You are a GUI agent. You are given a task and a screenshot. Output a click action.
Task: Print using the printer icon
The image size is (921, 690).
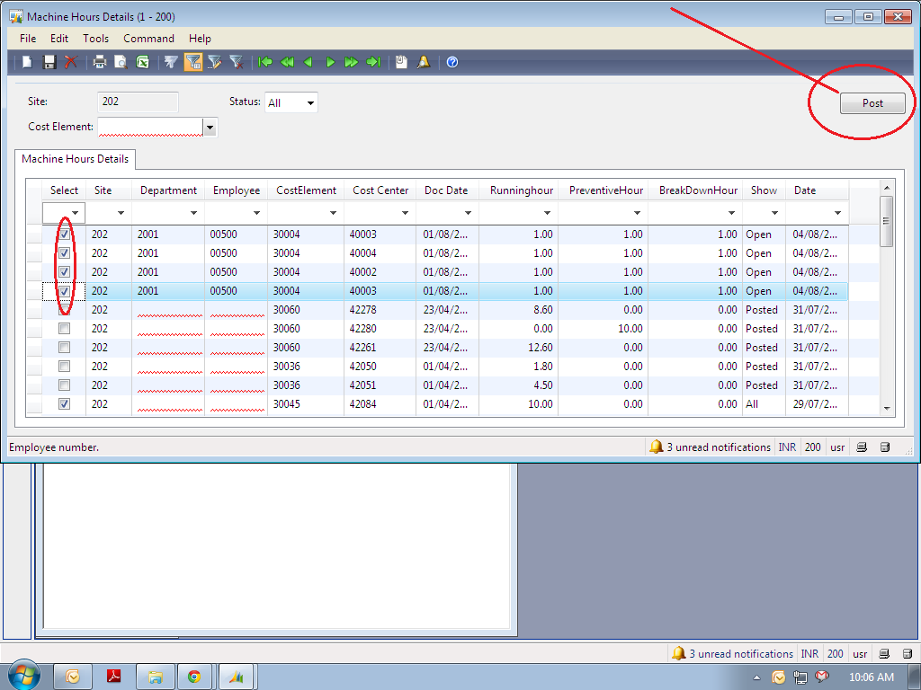point(99,62)
